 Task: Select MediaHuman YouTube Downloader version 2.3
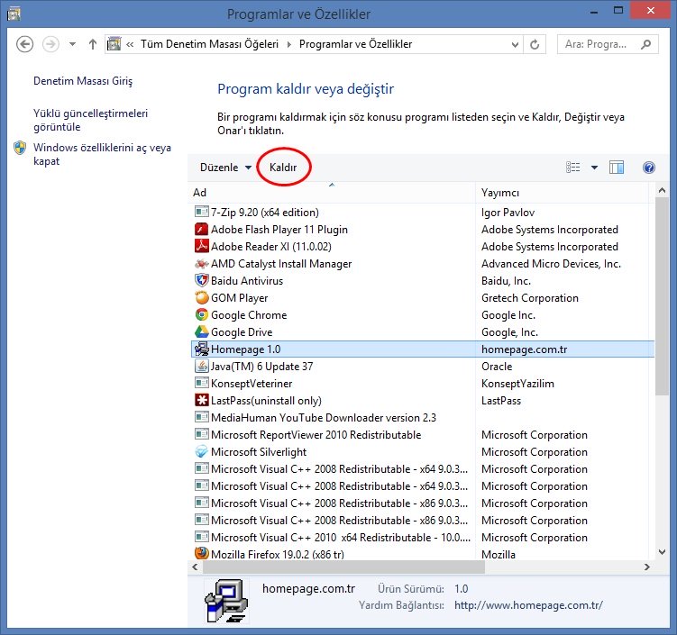tap(324, 418)
